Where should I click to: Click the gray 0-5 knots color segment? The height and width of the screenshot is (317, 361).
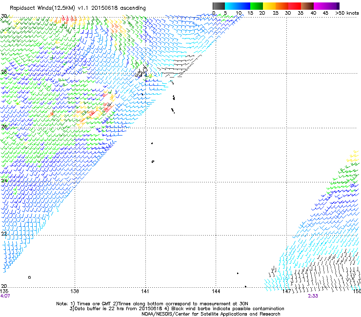click(219, 6)
